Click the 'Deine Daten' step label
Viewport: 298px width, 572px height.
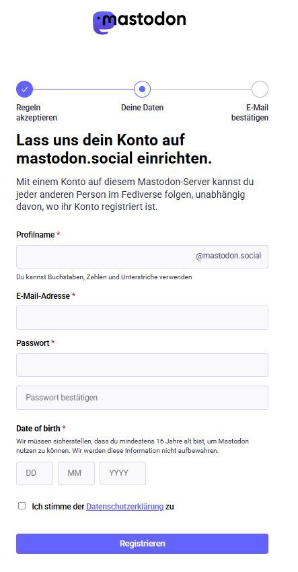point(142,108)
